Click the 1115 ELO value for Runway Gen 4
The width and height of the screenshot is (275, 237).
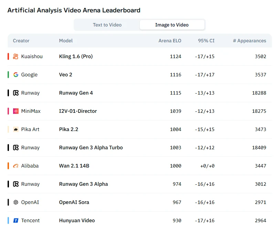(176, 93)
